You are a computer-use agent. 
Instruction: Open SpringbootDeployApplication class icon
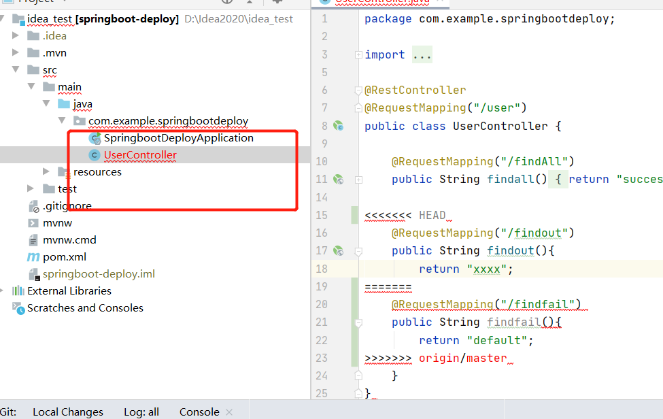95,138
